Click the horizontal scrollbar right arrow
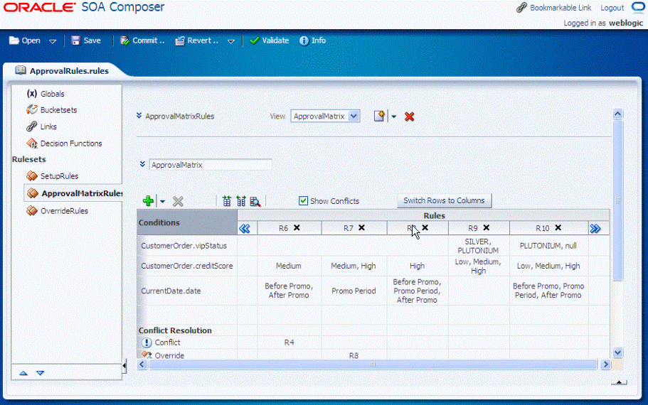648x405 pixels. pyautogui.click(x=605, y=364)
